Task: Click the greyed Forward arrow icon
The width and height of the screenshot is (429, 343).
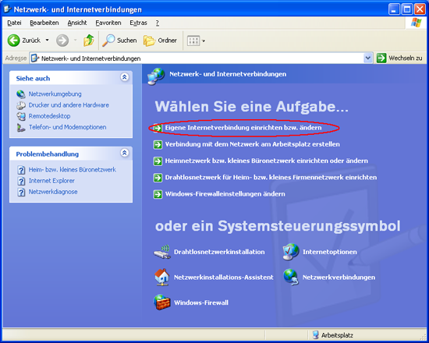Action: click(62, 41)
